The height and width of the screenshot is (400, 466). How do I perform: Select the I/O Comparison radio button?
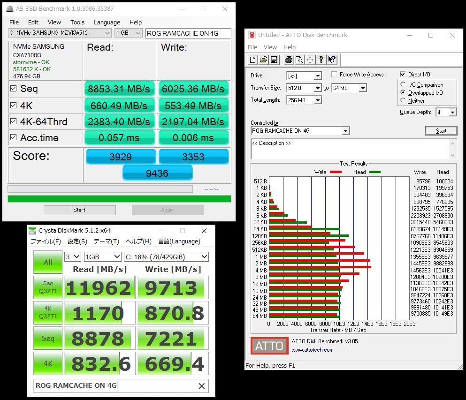coord(403,85)
